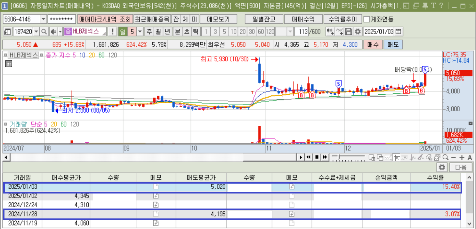Click the volume panel close X icon

coord(471,123)
